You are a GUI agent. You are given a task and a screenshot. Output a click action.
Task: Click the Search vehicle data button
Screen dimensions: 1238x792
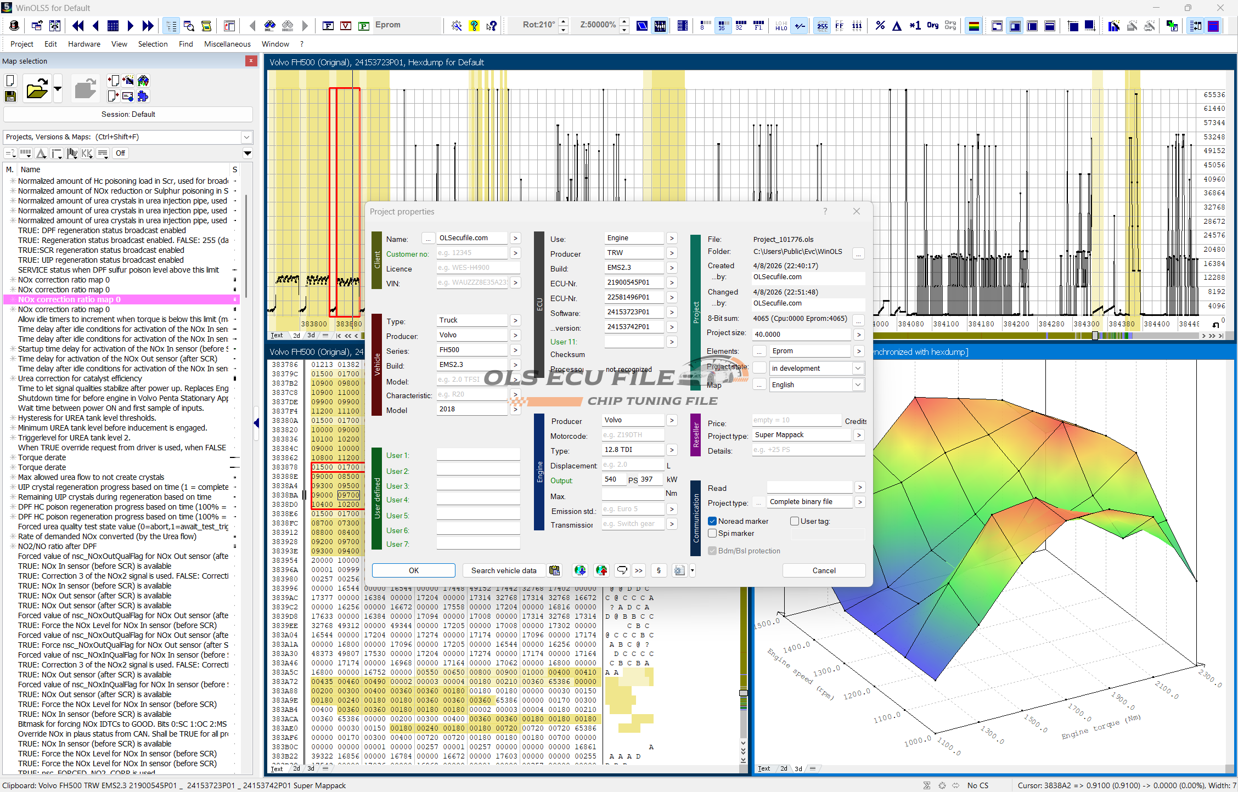503,570
